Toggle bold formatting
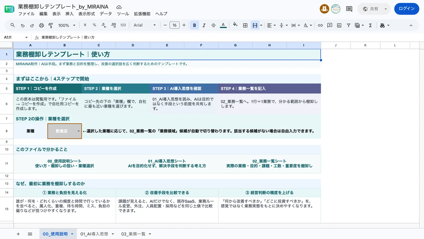 coord(195,25)
